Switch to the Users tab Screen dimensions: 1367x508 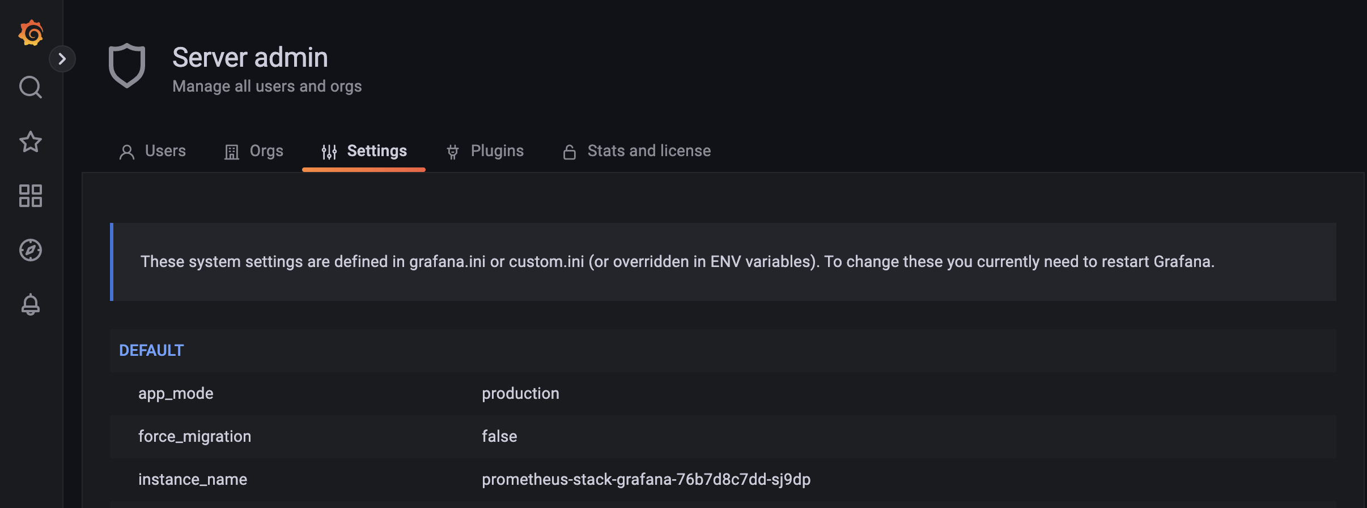pos(165,151)
